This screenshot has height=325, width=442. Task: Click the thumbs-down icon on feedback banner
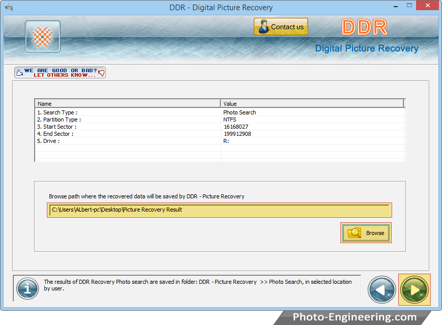(102, 73)
